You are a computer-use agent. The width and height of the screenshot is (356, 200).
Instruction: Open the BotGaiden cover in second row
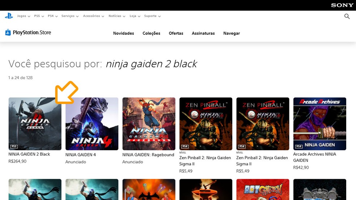point(263,190)
